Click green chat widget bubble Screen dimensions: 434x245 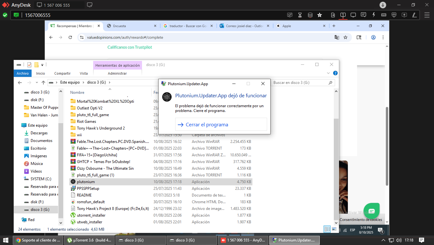click(x=371, y=211)
